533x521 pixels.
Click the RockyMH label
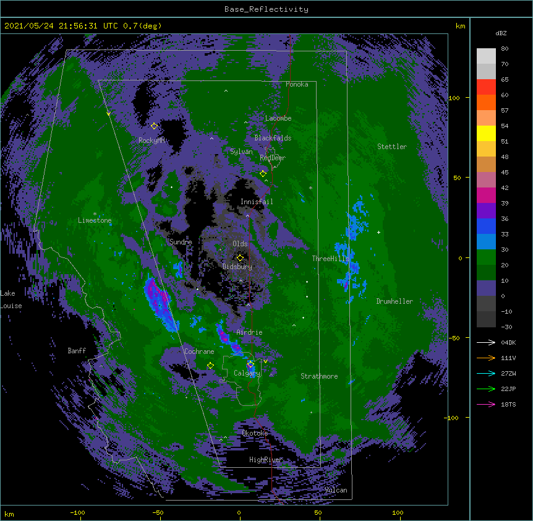pyautogui.click(x=151, y=140)
